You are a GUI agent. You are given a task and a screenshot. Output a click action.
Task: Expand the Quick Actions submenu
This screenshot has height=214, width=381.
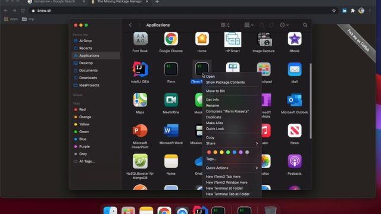coord(232,168)
